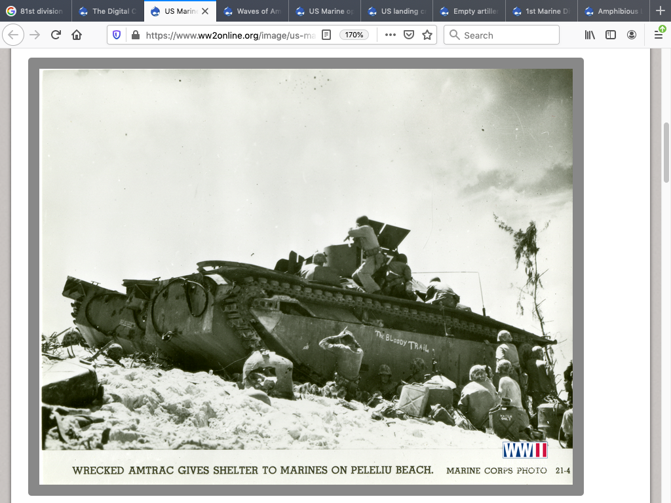This screenshot has width=671, height=503.
Task: Open a new tab with plus button
Action: [660, 11]
